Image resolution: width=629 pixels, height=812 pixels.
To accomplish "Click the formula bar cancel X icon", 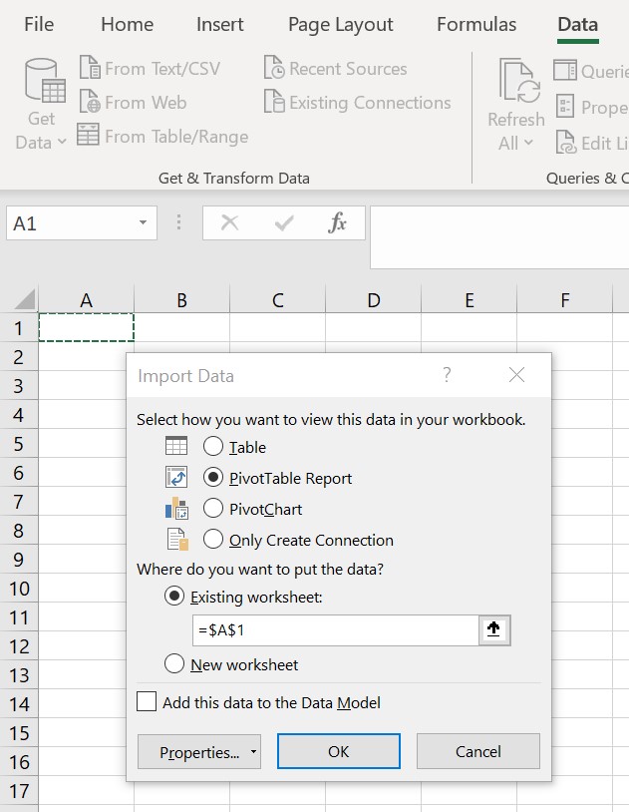I will point(229,223).
